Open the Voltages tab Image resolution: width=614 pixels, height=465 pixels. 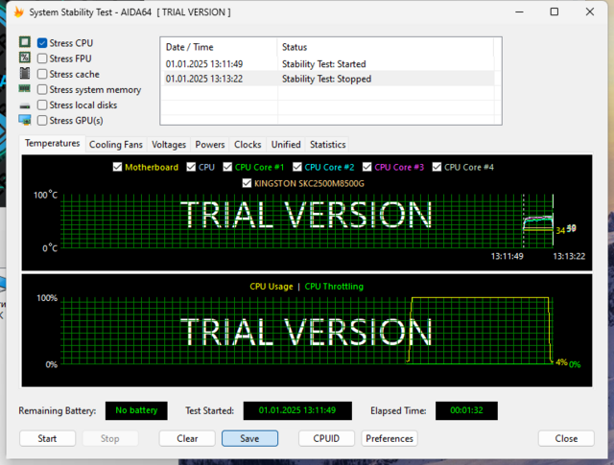click(x=169, y=145)
